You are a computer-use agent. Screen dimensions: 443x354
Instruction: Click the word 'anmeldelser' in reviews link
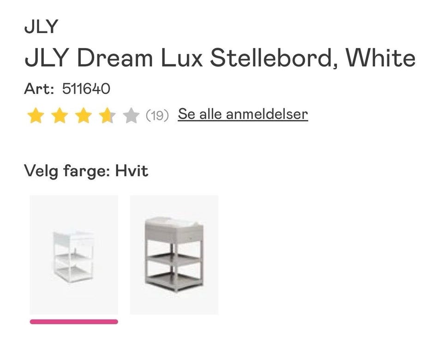point(267,114)
